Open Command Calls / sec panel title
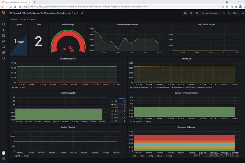 tap(187, 127)
